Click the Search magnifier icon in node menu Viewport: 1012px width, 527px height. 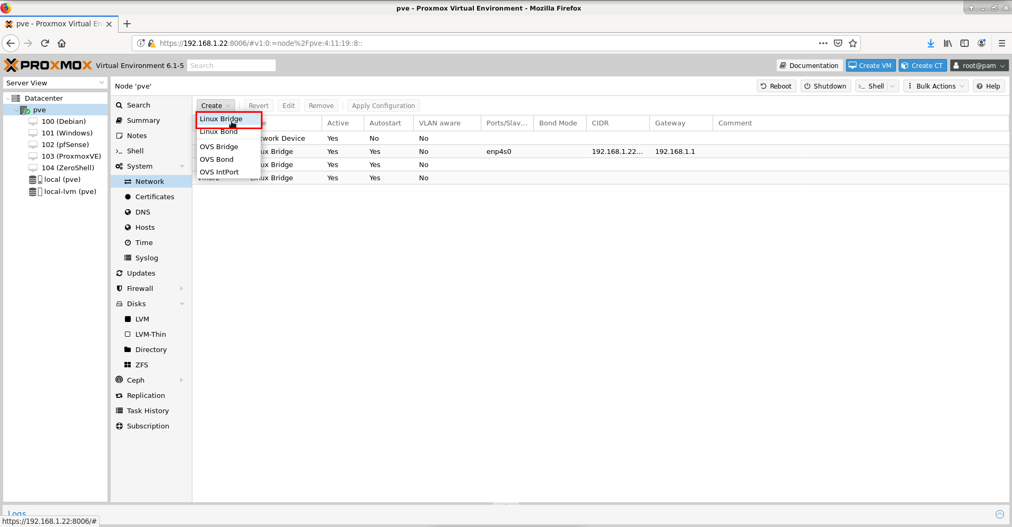[x=119, y=105]
